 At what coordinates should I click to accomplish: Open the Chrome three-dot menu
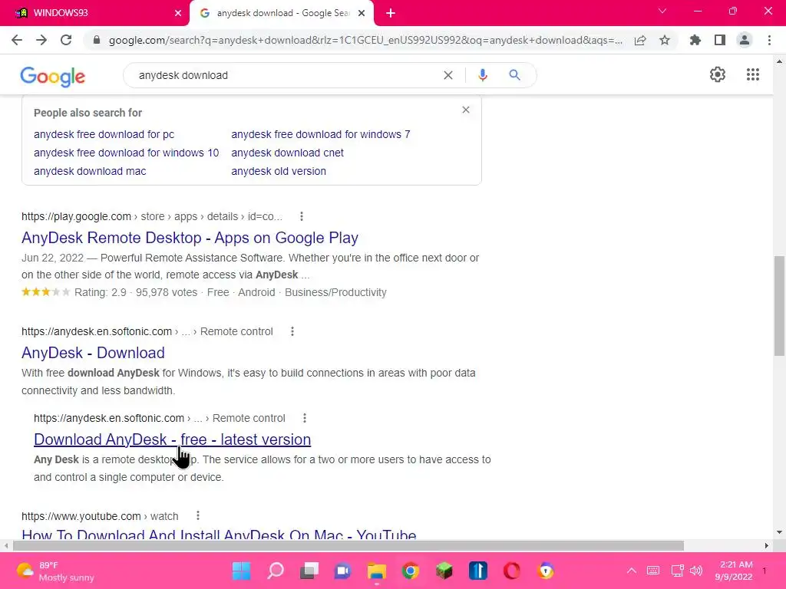tap(769, 40)
